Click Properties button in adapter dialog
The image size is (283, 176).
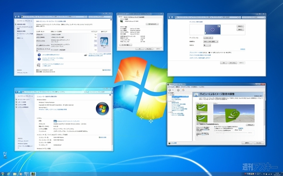[152, 24]
